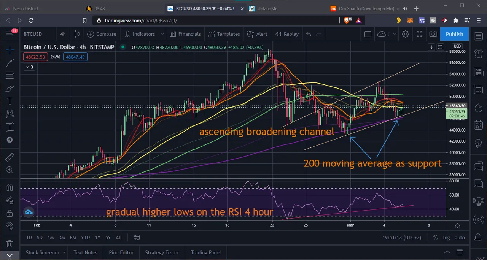Change the BTCUSD symbol field
This screenshot has height=260, width=487.
tap(33, 34)
